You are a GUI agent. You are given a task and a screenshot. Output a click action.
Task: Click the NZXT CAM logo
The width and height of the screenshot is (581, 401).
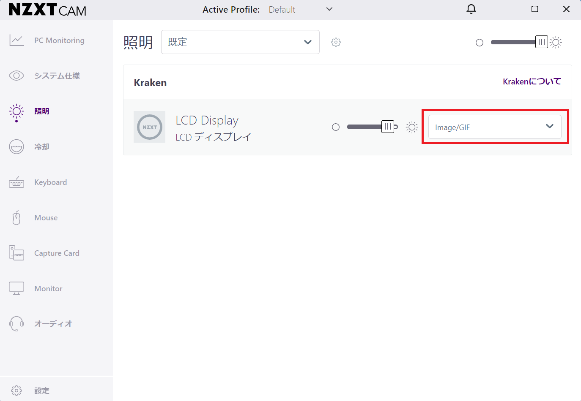tap(47, 9)
